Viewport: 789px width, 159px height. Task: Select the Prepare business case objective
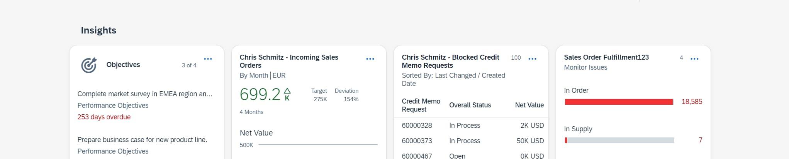click(x=142, y=140)
